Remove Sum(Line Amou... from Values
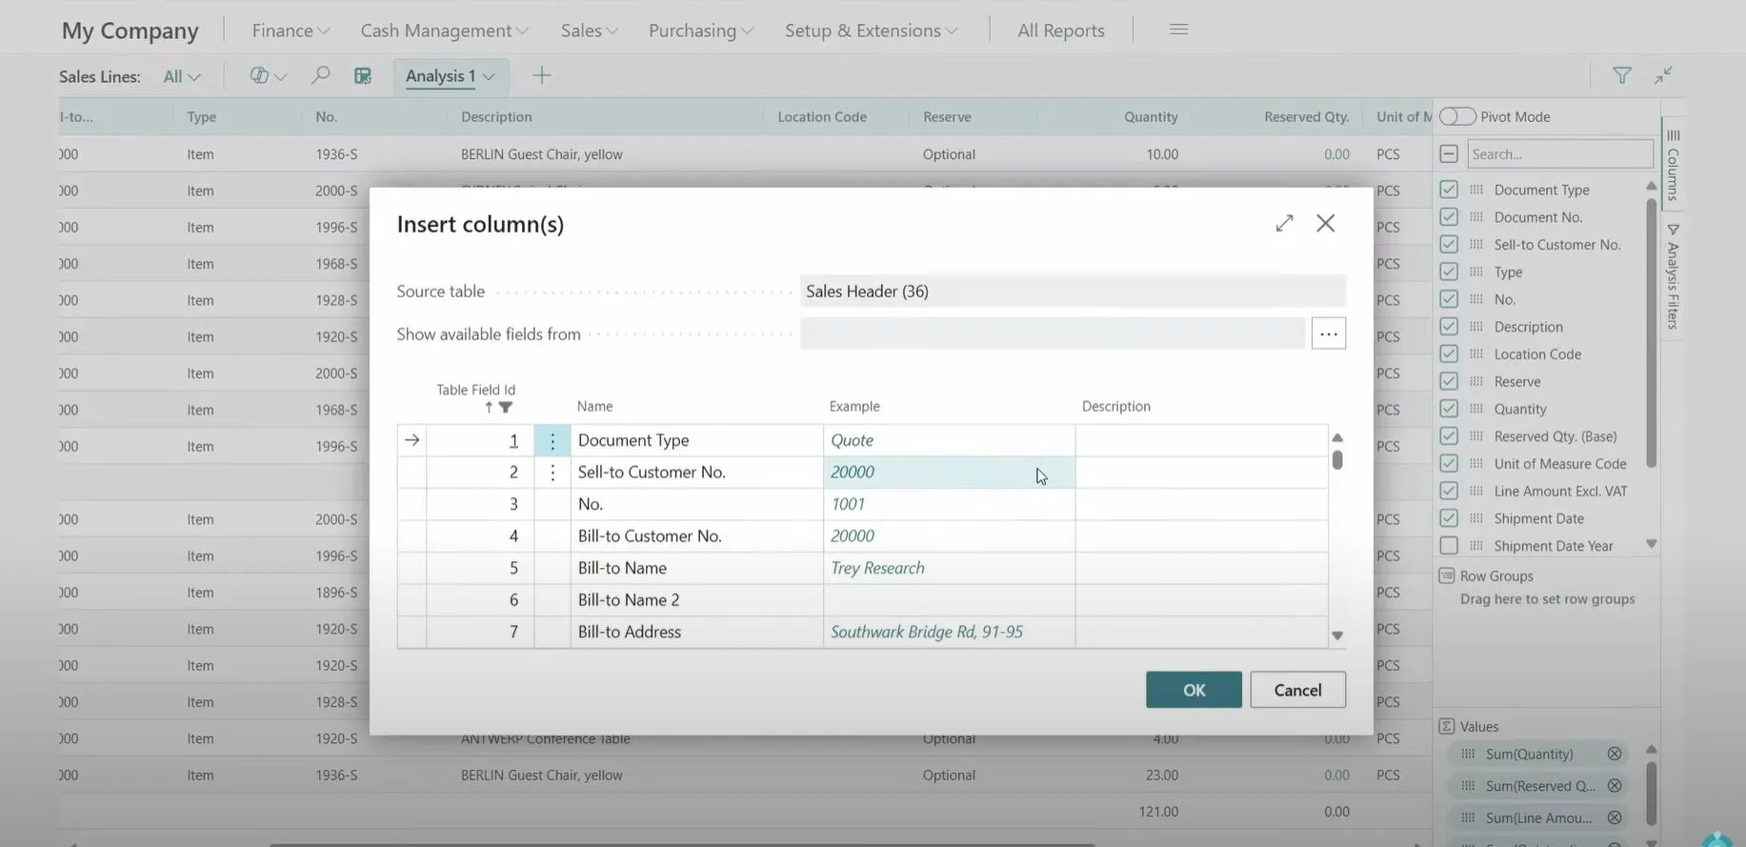 1615,817
